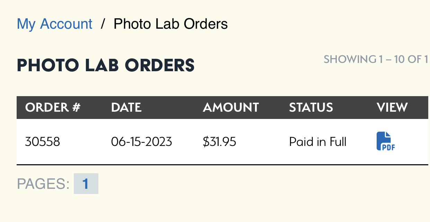
Task: Click the Paid in Full status
Action: tap(318, 142)
